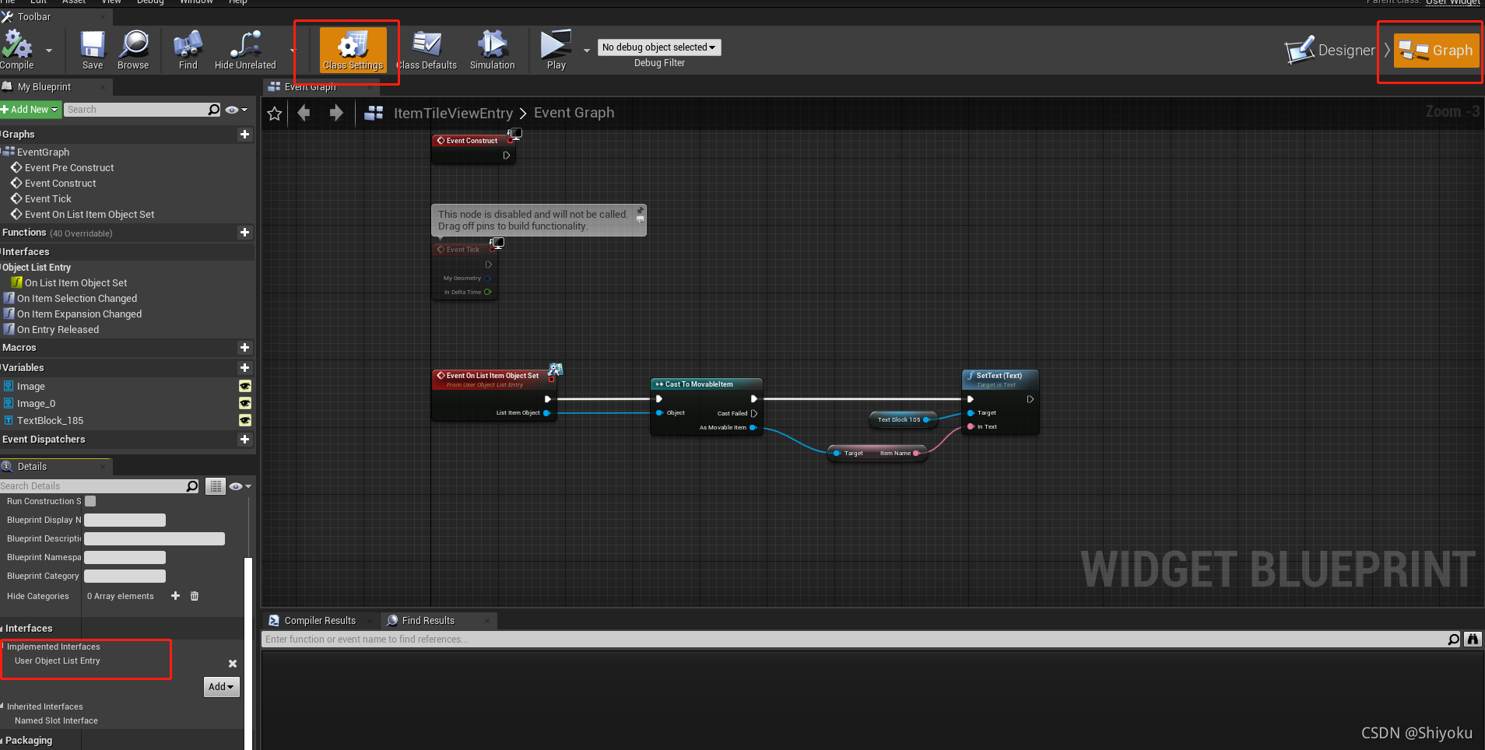The image size is (1485, 750).
Task: Enable the Run Construction Script checkbox
Action: [90, 501]
